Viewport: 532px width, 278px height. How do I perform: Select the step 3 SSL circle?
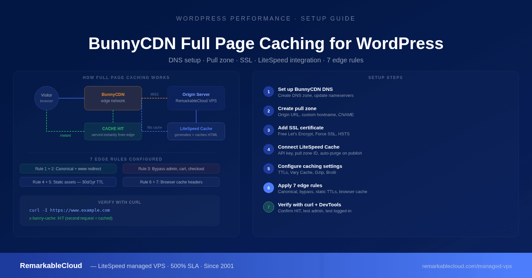click(269, 130)
